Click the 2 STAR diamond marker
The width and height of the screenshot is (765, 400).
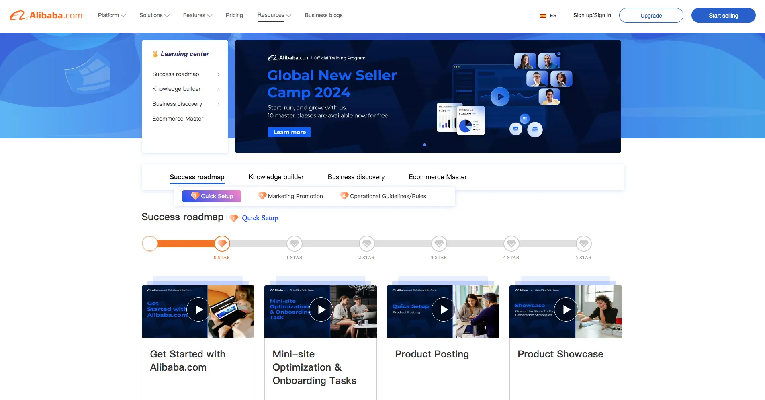coord(367,244)
